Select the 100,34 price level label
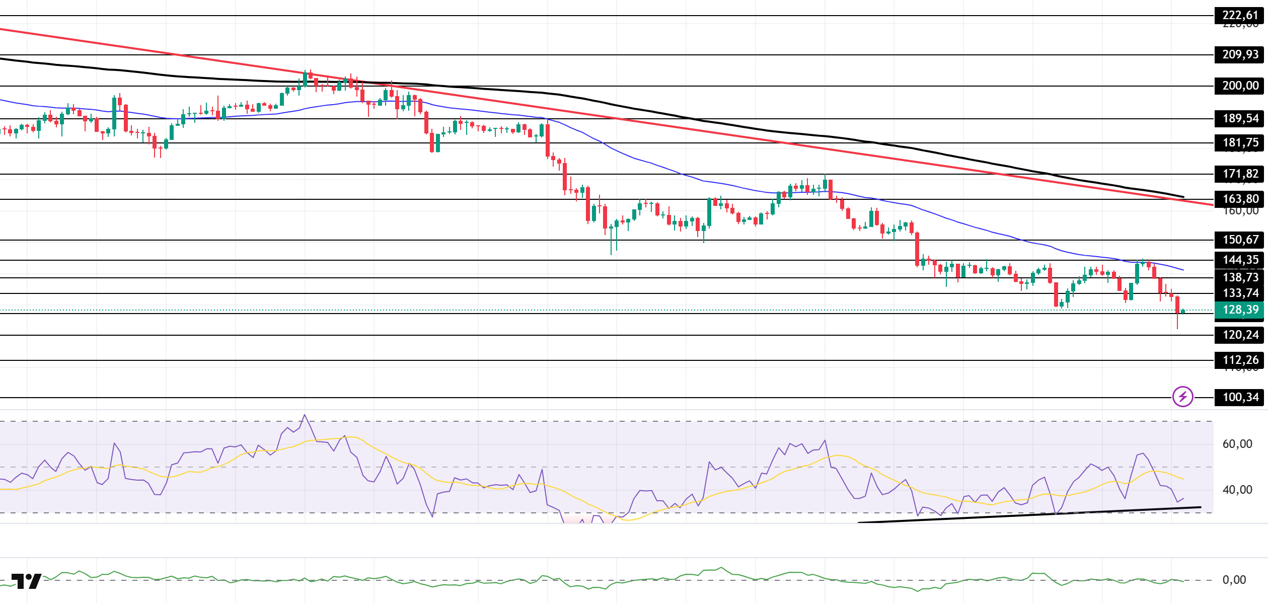Image resolution: width=1268 pixels, height=610 pixels. [1240, 397]
